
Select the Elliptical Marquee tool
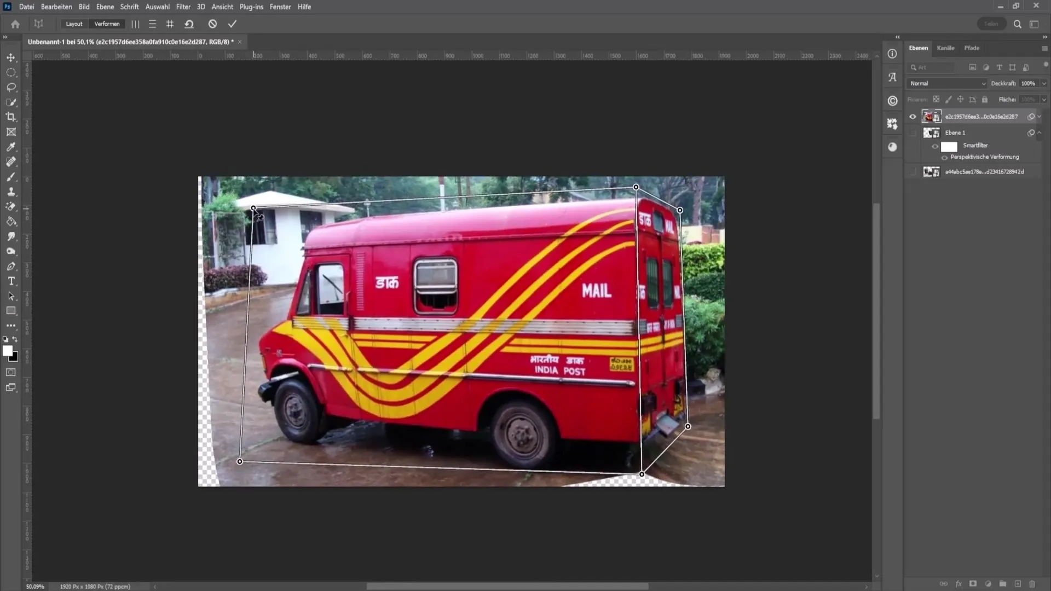pos(11,72)
